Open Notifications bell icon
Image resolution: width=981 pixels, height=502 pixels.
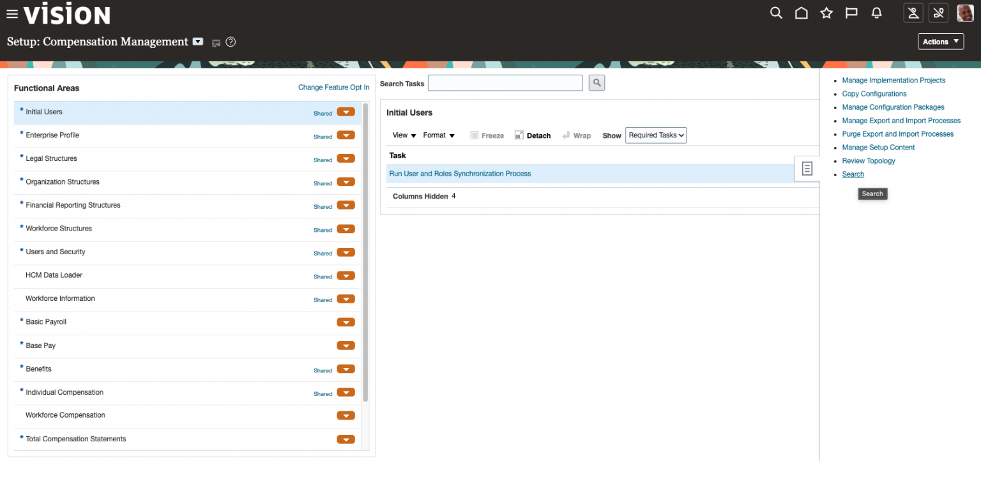pos(876,13)
